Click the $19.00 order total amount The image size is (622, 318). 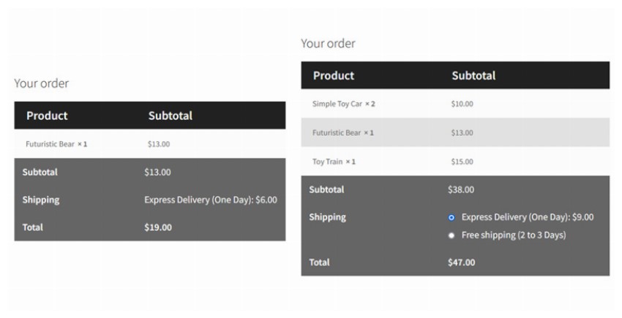pos(158,227)
